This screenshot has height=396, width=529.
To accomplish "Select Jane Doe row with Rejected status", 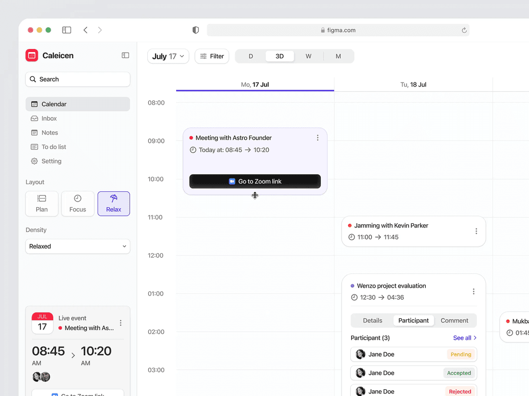I will (x=413, y=391).
